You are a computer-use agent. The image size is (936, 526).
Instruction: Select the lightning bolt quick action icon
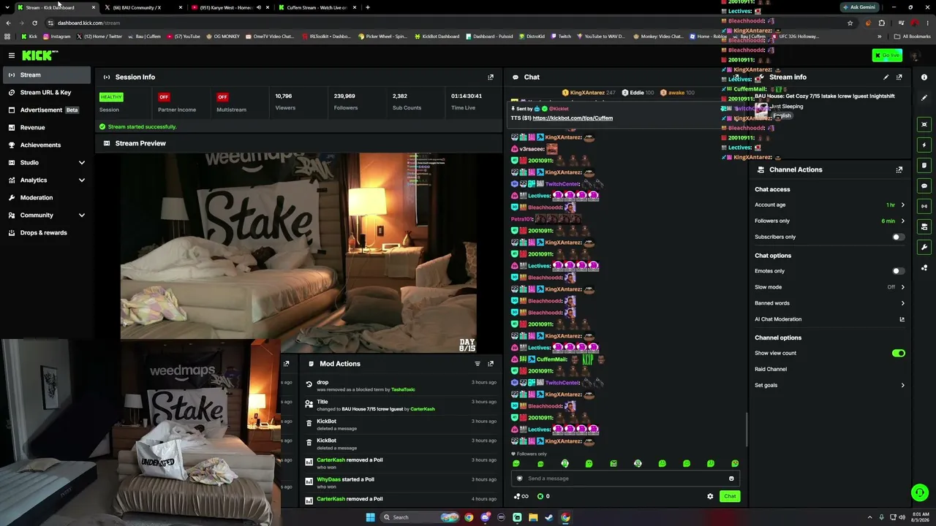click(924, 145)
